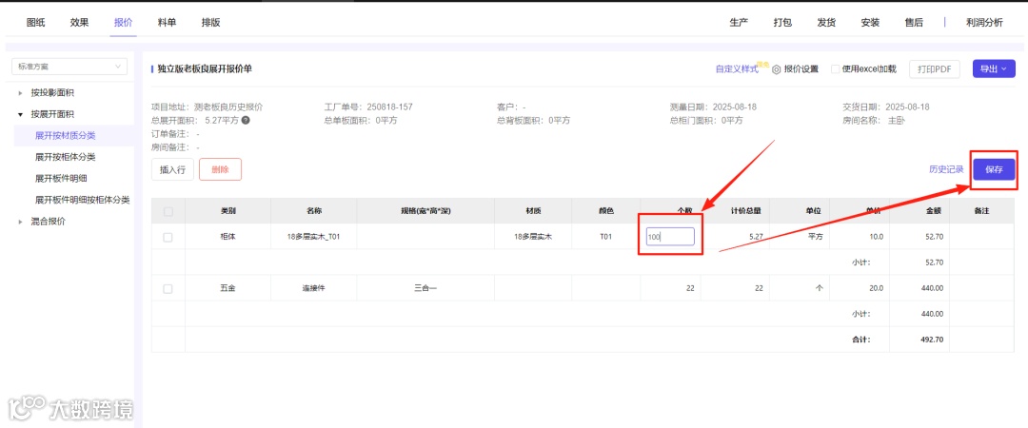Open the 安装 tab

870,22
